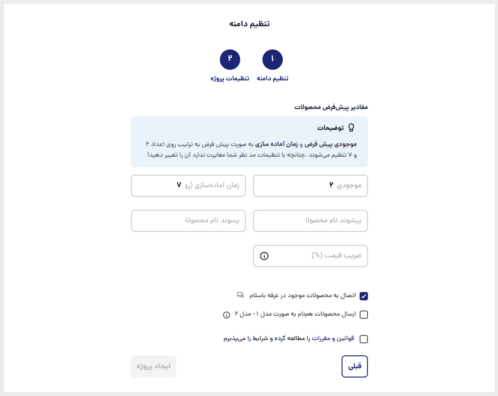Focus the زمان آماده‌سازی input field
Viewport: 498px width, 396px height.
[188, 185]
